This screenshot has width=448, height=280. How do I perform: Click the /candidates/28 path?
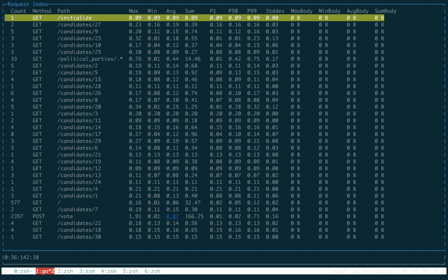pos(79,86)
